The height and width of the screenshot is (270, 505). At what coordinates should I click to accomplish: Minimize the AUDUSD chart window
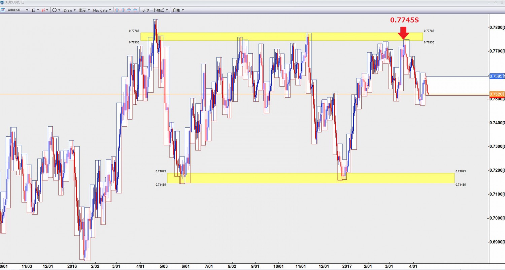click(x=488, y=2)
